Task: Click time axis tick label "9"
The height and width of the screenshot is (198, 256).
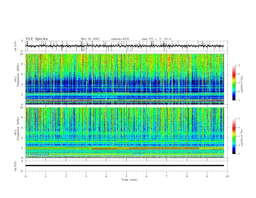Action: 207,176
